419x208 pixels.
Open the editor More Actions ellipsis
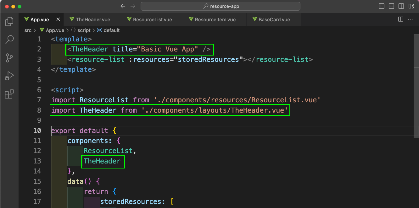(410, 19)
